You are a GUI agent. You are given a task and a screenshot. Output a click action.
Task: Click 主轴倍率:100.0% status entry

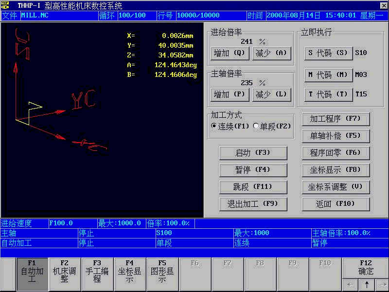tap(341, 233)
